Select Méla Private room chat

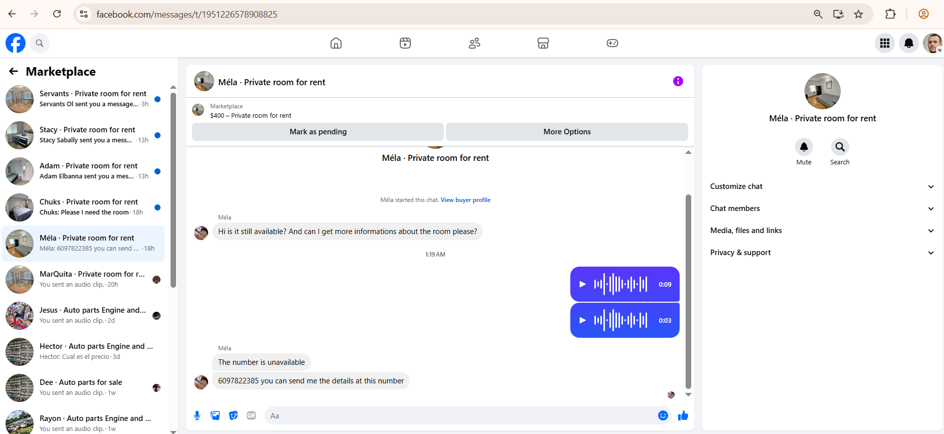point(83,244)
